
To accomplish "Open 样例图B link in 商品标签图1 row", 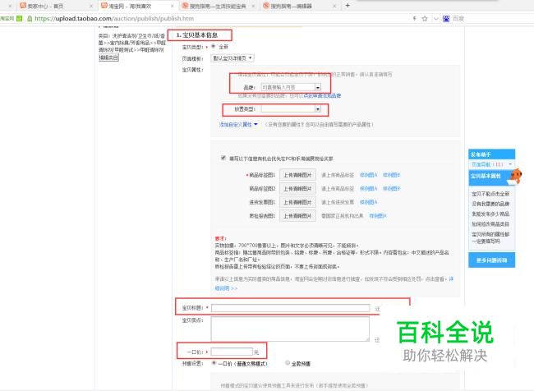I will [391, 175].
